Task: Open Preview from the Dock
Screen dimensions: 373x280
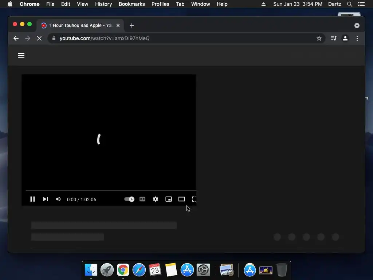Action: [226, 270]
